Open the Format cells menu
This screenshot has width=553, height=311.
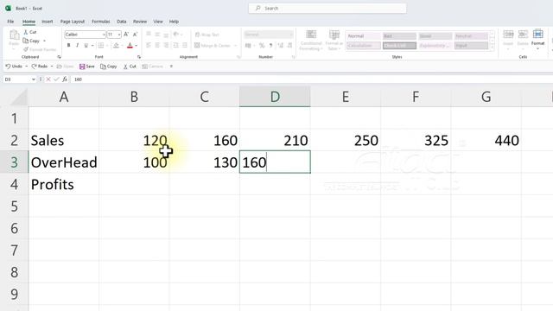point(537,39)
